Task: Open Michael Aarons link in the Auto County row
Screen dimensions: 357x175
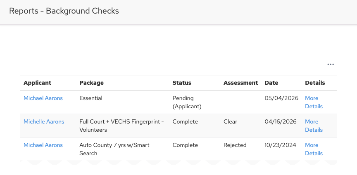Action: pyautogui.click(x=43, y=145)
